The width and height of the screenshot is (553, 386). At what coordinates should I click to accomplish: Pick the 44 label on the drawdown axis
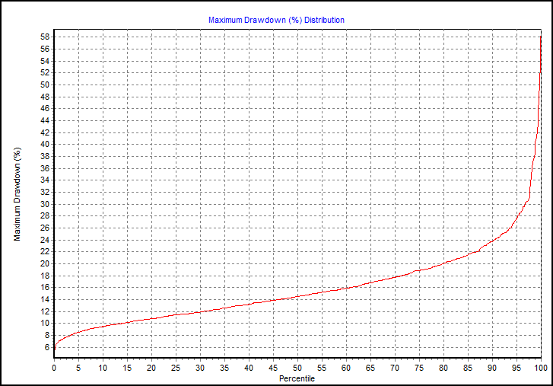(x=45, y=120)
